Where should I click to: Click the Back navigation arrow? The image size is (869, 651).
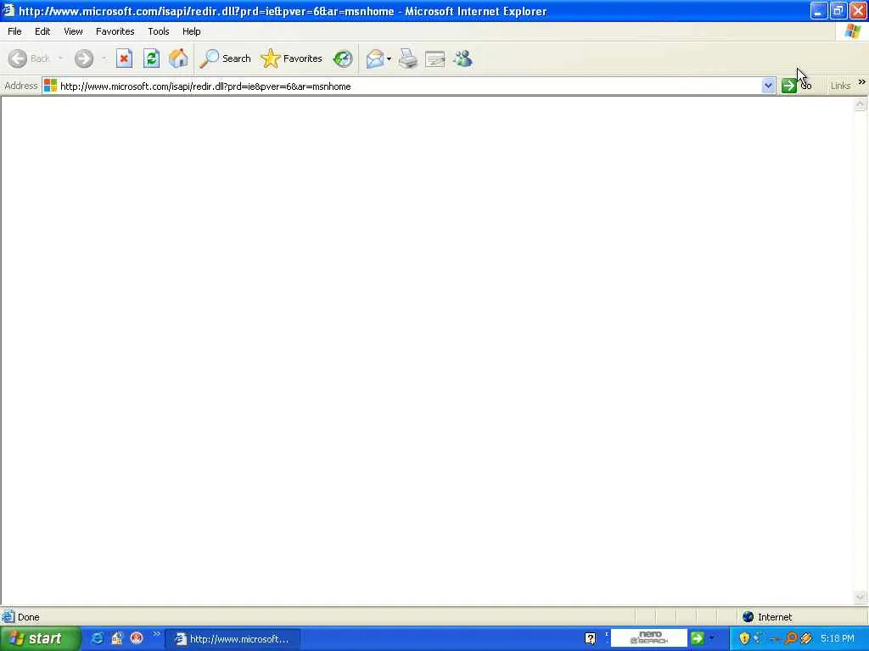(18, 58)
